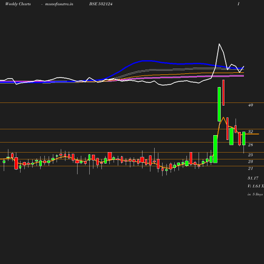
Task: Click the volume text 'V: 1.61 X'
Action: click(x=256, y=186)
